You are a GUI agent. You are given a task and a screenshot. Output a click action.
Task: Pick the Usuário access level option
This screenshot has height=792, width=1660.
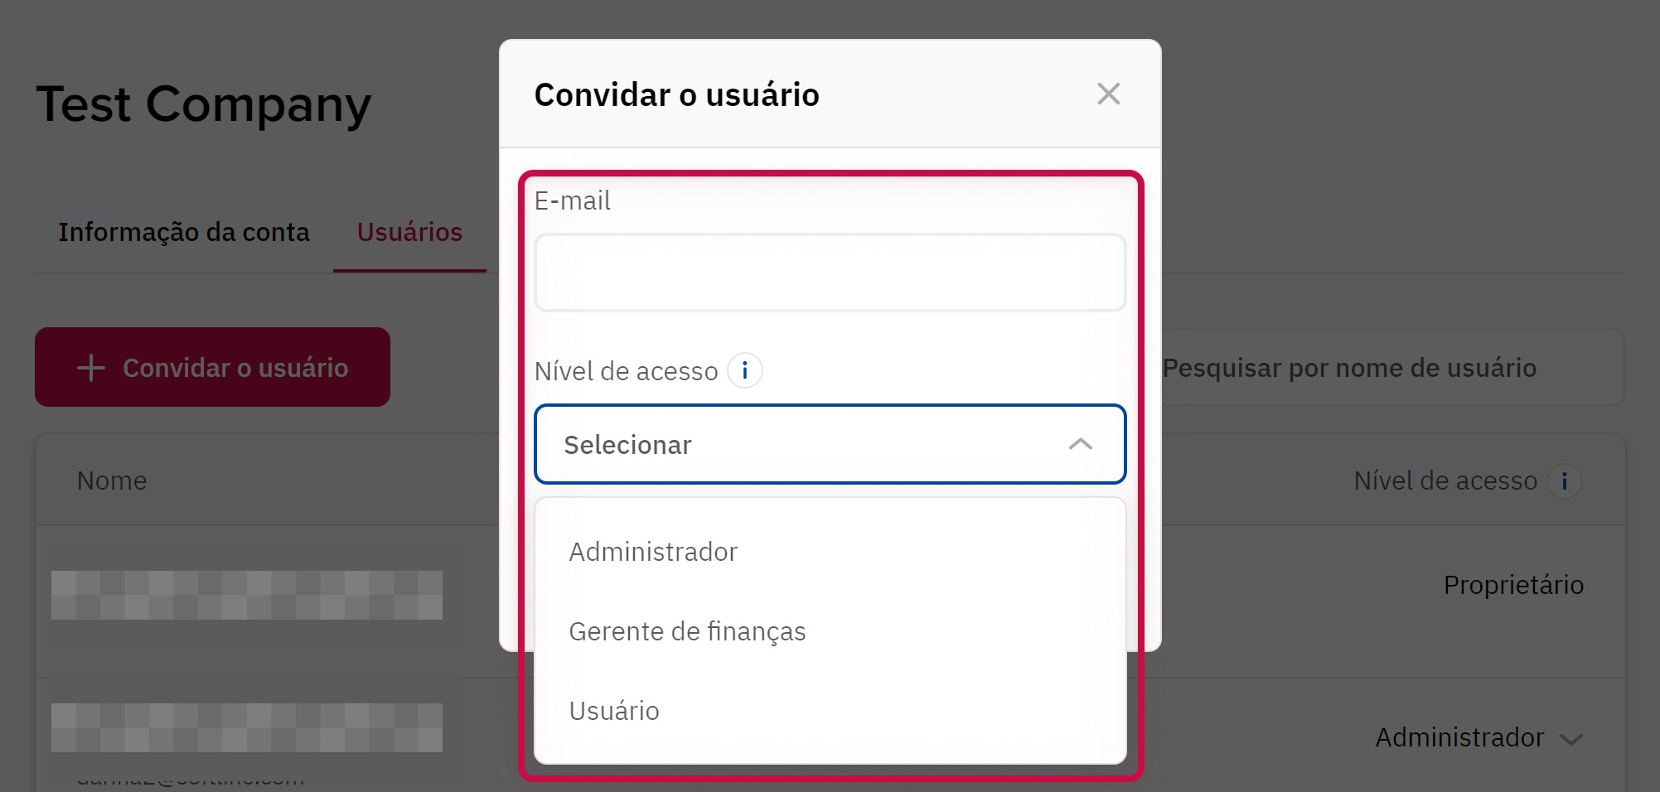click(x=614, y=711)
